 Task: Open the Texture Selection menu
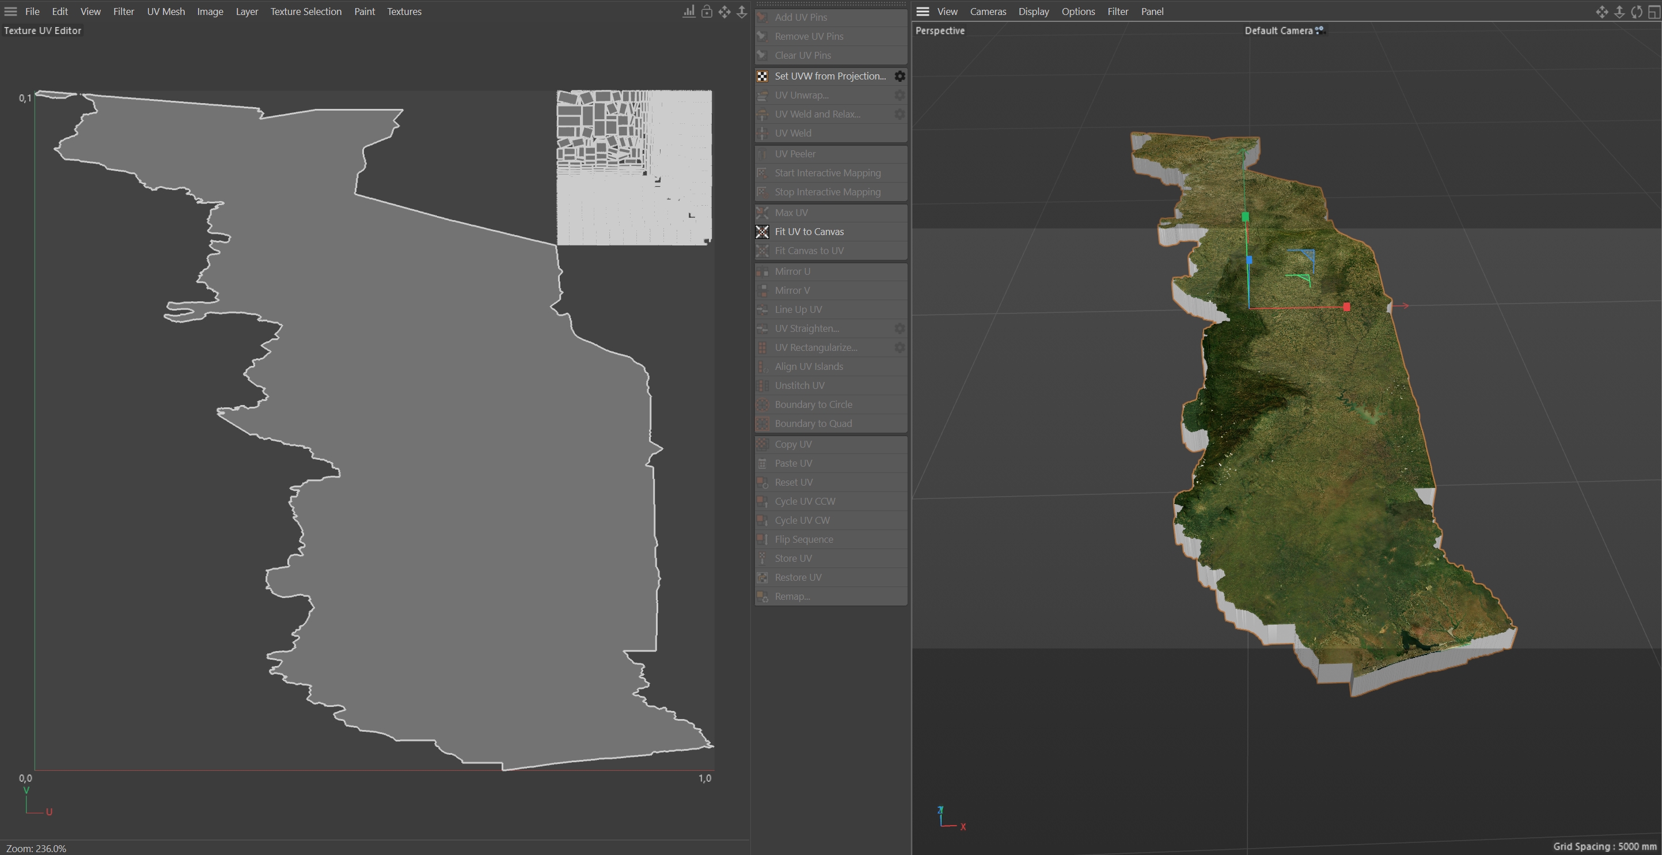pos(306,12)
